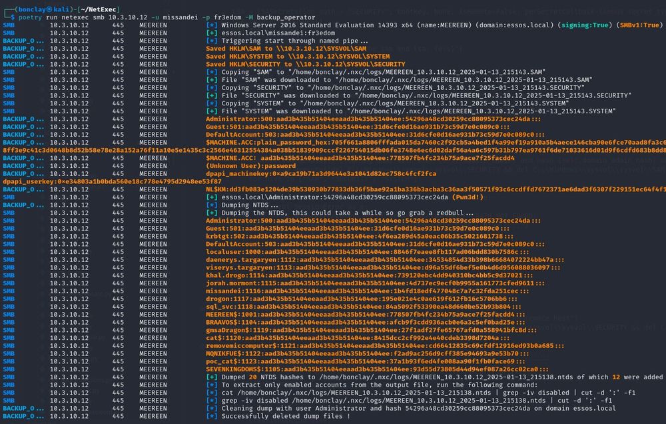Click the 'poc_cat$:1123' hash line

pyautogui.click(x=365, y=361)
